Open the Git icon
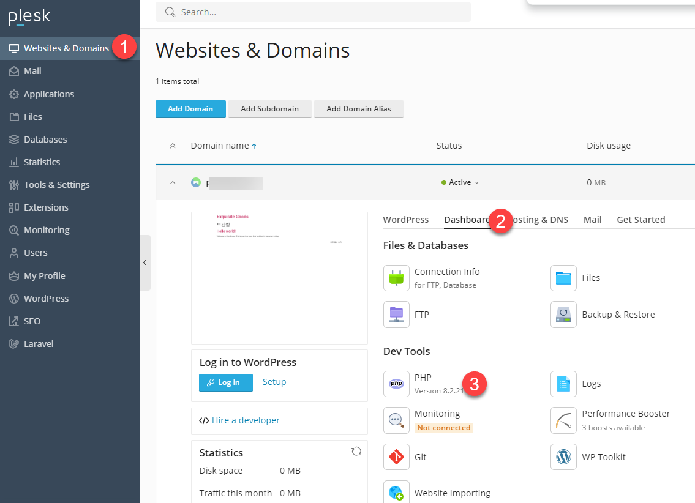The height and width of the screenshot is (503, 695). click(x=396, y=457)
